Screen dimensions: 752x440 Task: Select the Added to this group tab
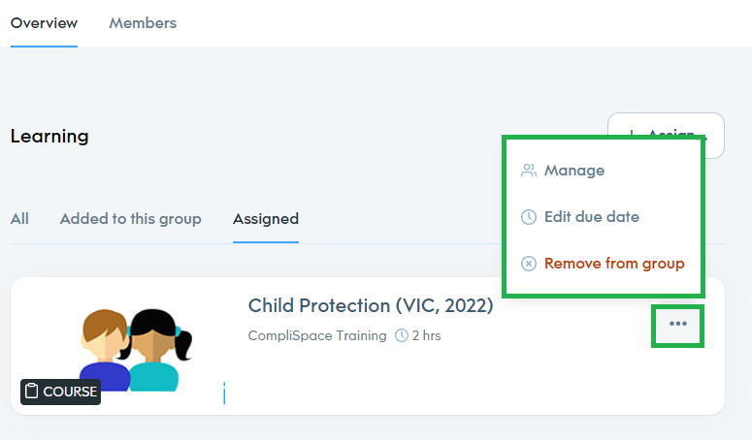tap(130, 219)
